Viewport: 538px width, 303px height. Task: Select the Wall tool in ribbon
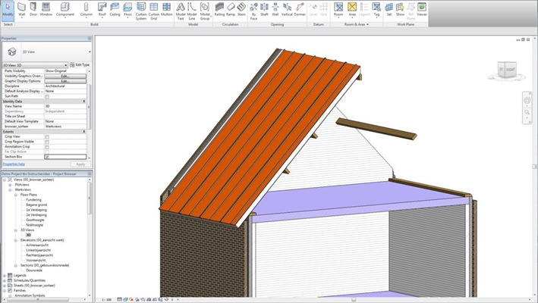[22, 9]
